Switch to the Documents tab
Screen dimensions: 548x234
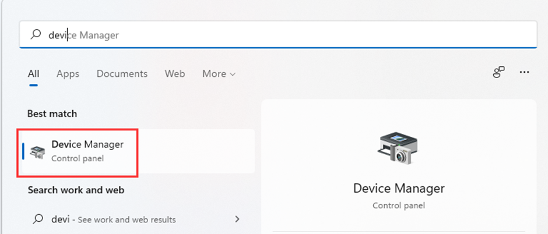[122, 74]
